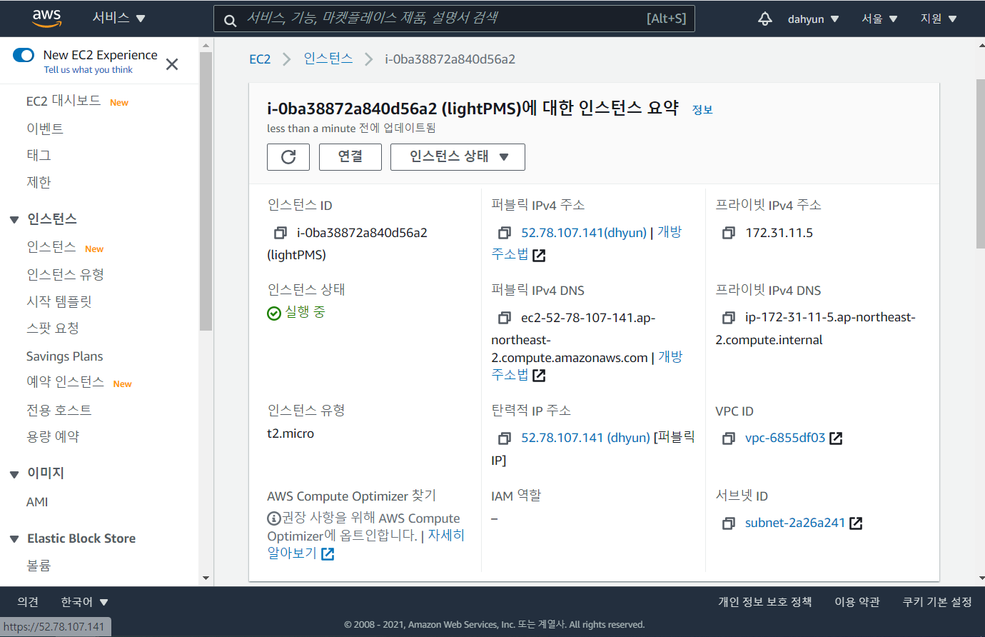Screen dimensions: 985x637
Task: Copy the instance ID i-0ba38872a840d56a2
Action: click(281, 233)
